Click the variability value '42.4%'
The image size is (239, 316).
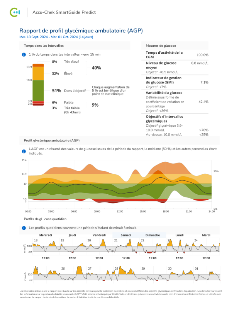[x=203, y=102]
